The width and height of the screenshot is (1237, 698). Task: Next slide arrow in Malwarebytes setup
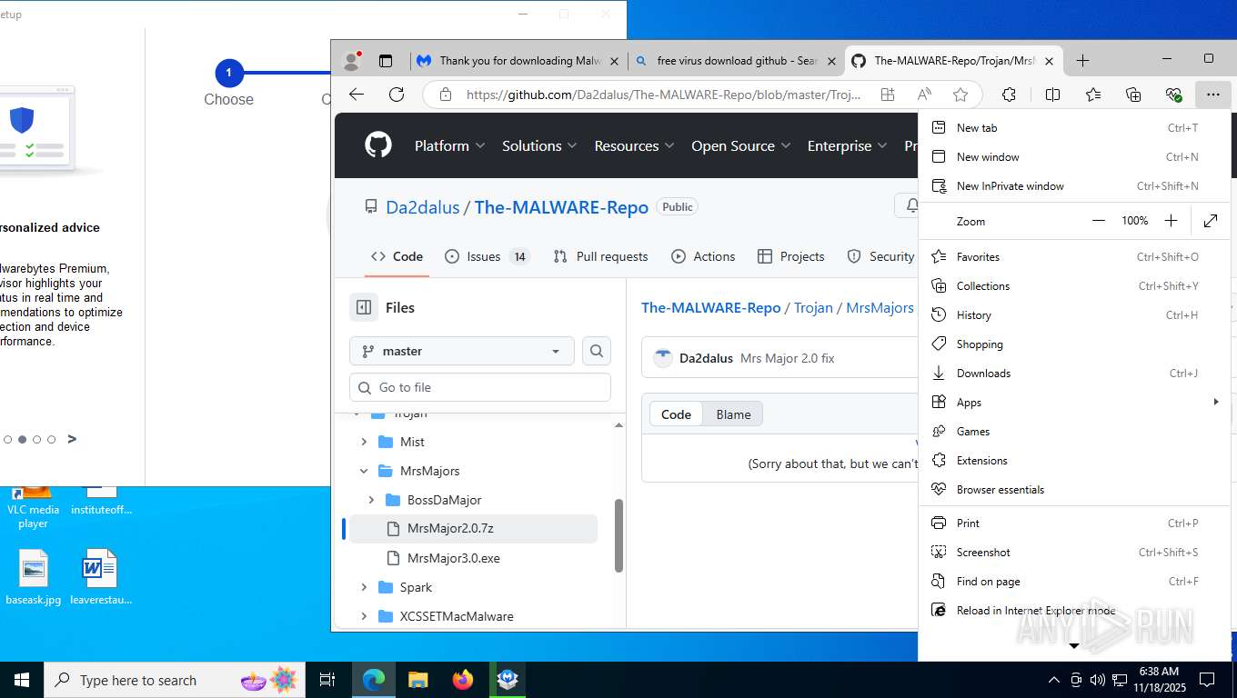point(72,439)
